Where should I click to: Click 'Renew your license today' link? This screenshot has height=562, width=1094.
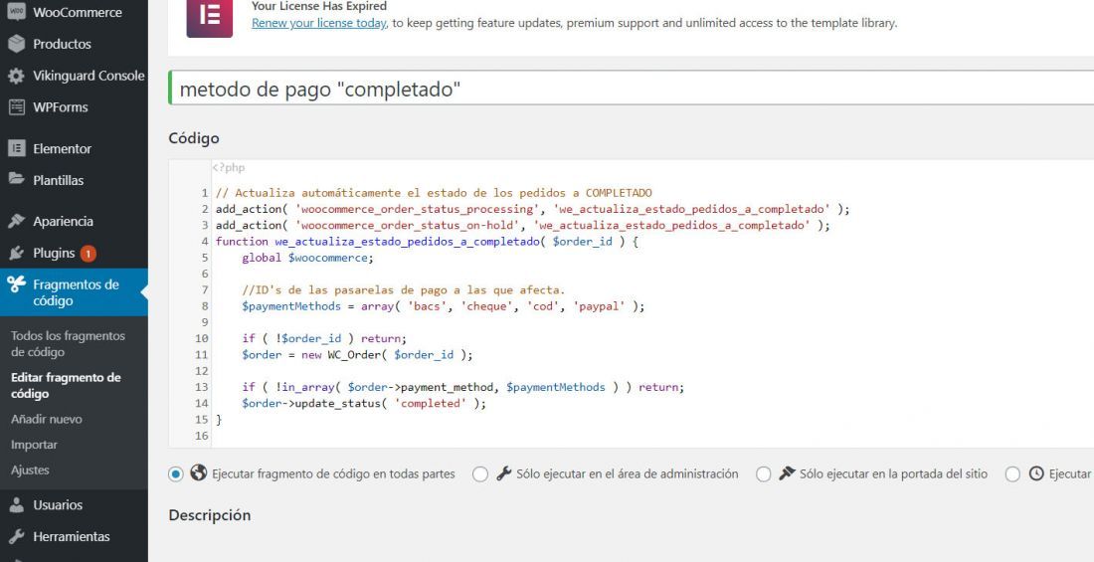319,23
